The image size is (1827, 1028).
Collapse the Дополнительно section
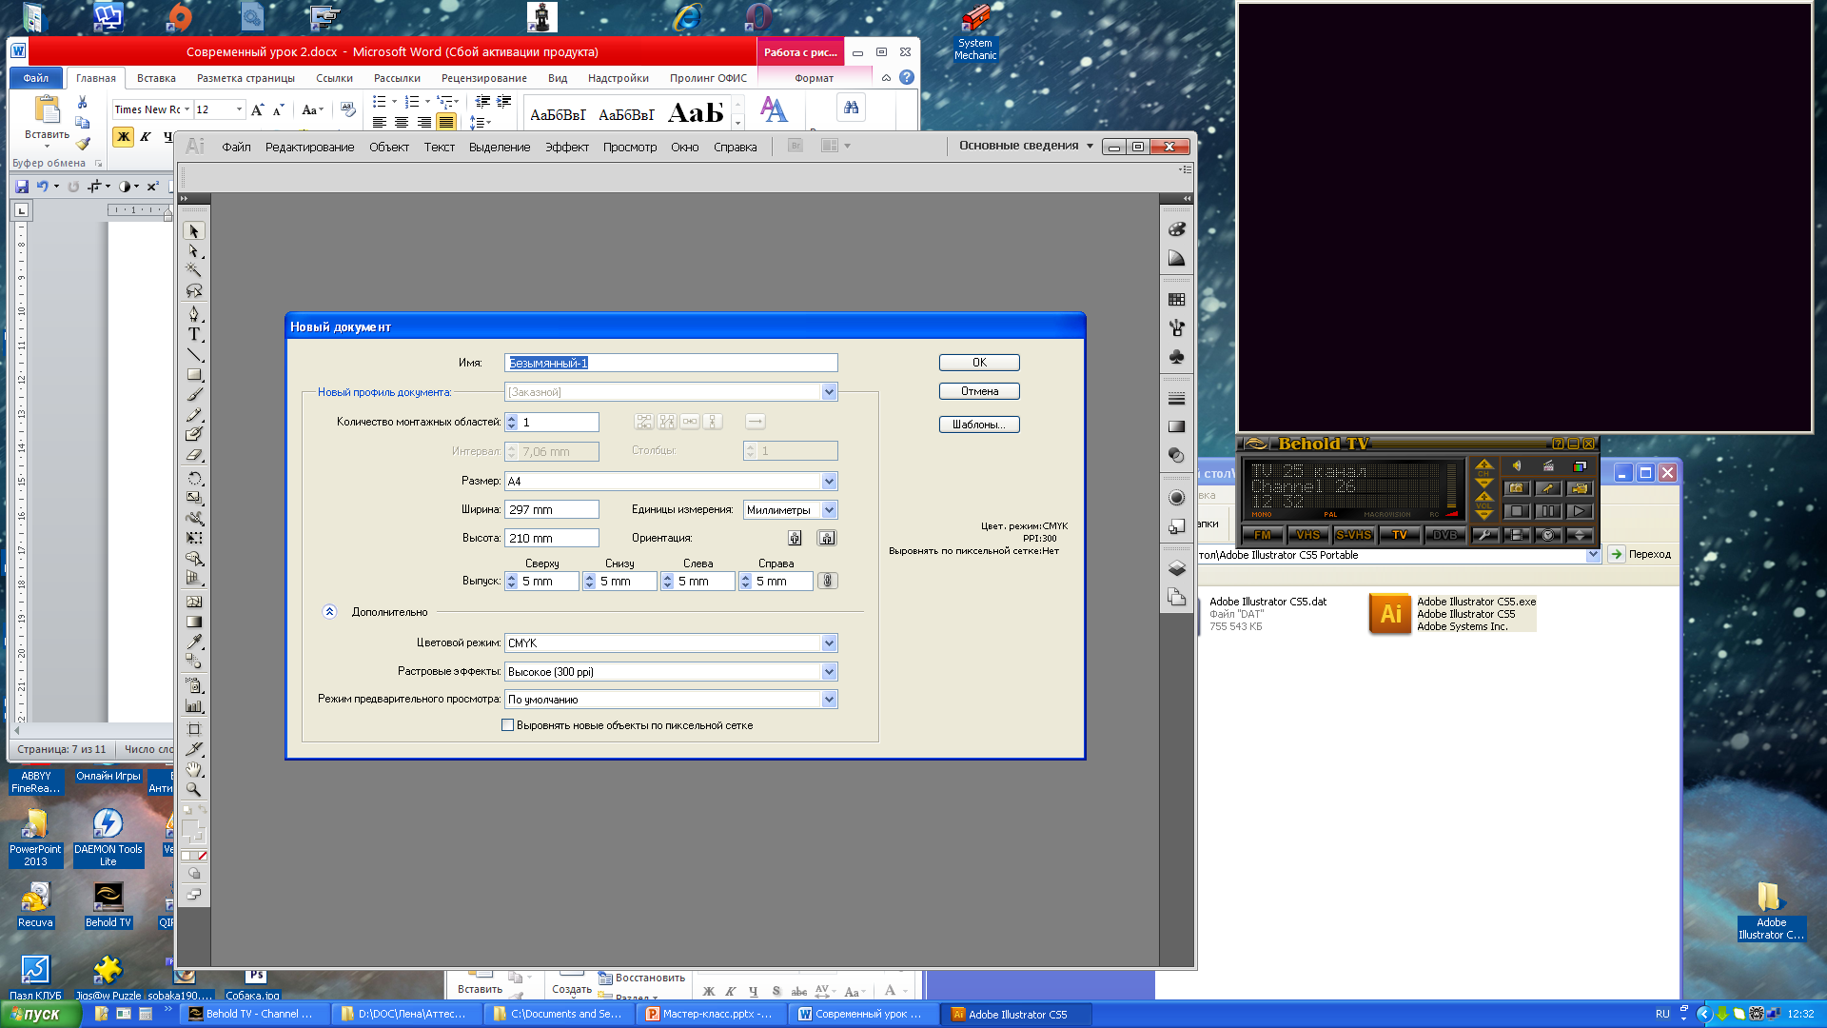coord(329,612)
